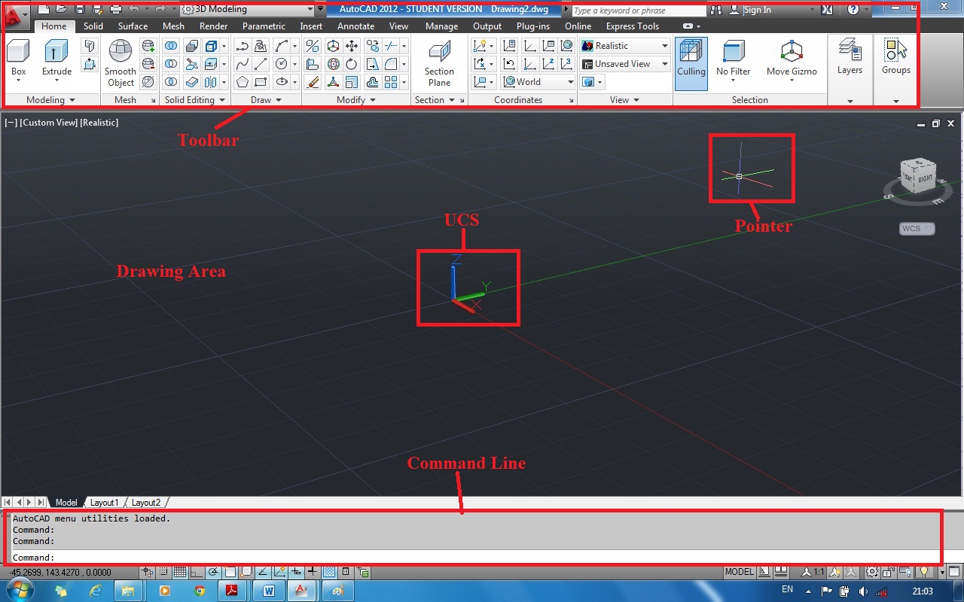Screen dimensions: 964x602
Task: Open the Help question mark icon
Action: point(853,10)
